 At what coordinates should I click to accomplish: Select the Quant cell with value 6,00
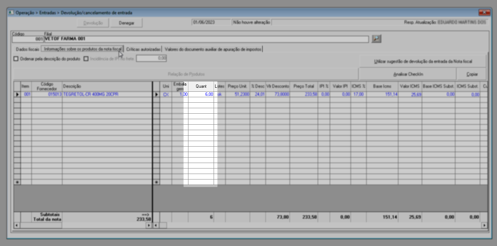[x=201, y=94]
